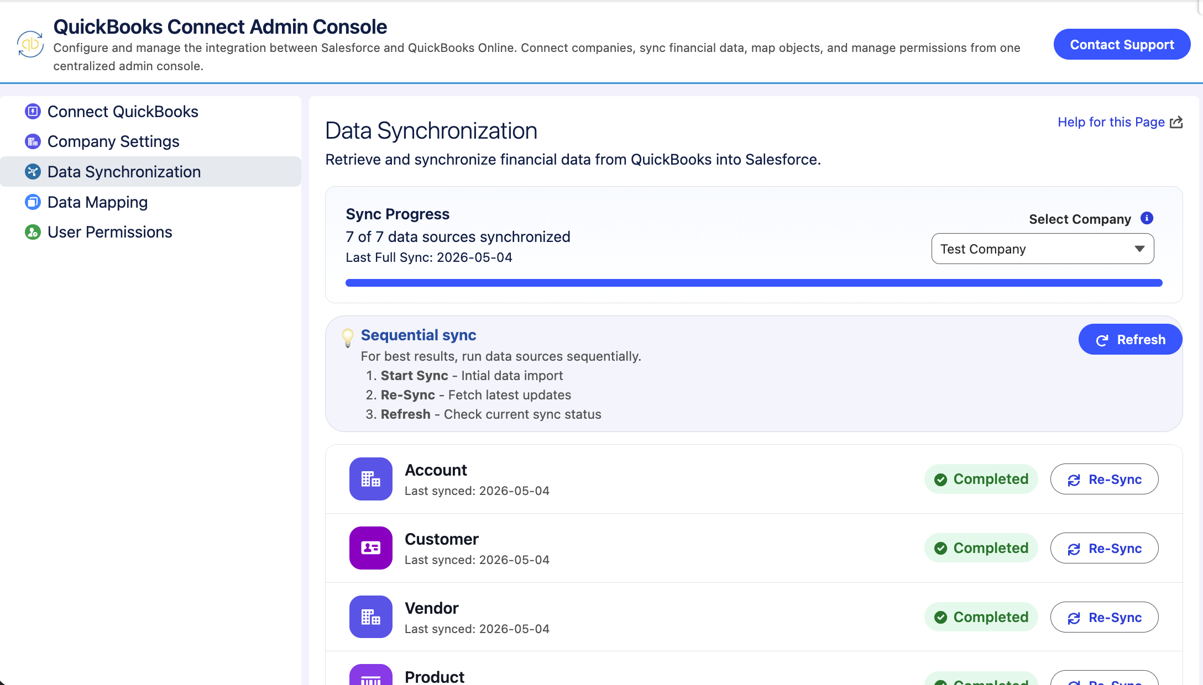Click the Sequential sync heading
The width and height of the screenshot is (1203, 685).
[419, 335]
